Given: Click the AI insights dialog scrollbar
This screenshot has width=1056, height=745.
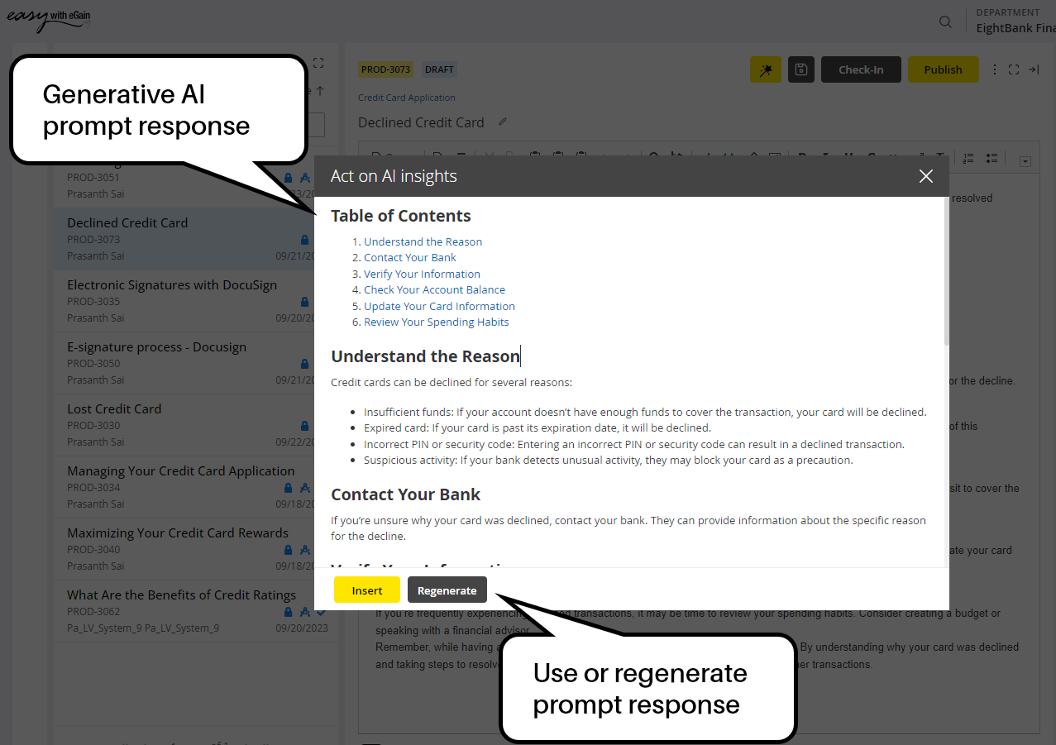Looking at the screenshot, I should tap(945, 273).
